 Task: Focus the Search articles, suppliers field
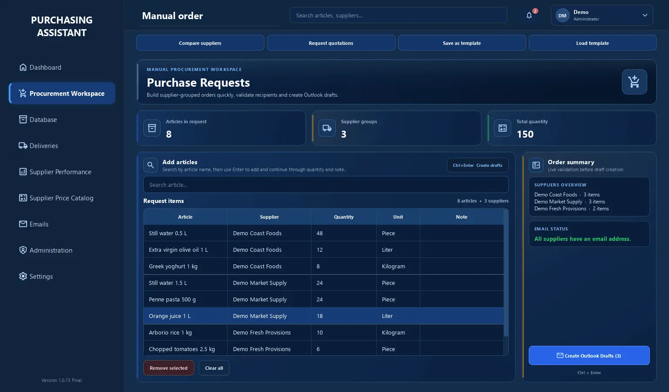[398, 15]
